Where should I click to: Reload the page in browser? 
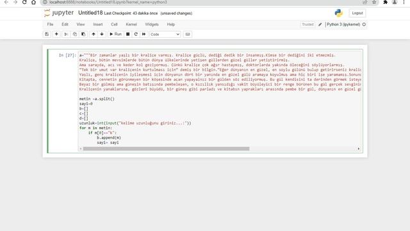[x=24, y=3]
